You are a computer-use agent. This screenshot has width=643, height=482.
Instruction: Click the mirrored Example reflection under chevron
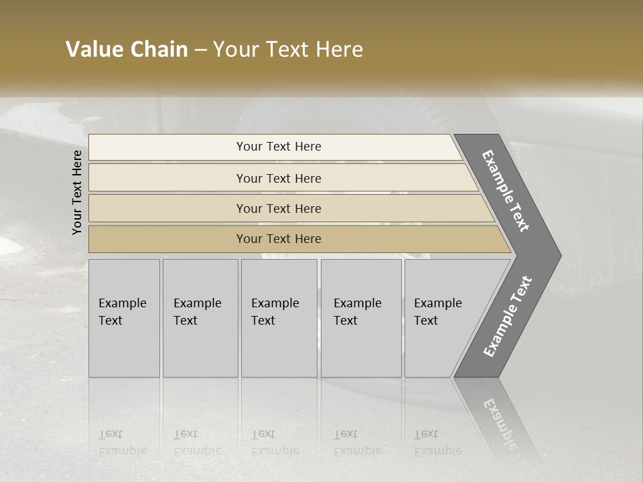coord(500,424)
